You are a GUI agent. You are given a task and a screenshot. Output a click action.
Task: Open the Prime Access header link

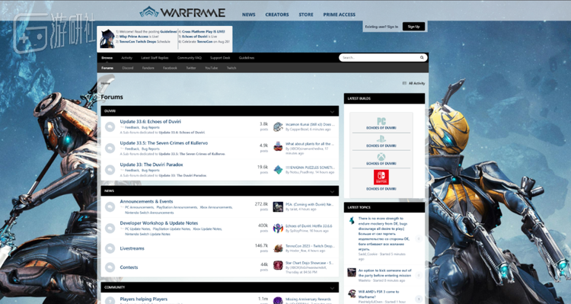(x=339, y=14)
